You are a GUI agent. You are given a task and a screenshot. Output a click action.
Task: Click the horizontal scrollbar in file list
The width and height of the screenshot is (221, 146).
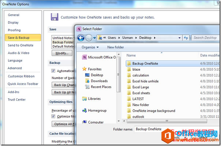[167, 121]
